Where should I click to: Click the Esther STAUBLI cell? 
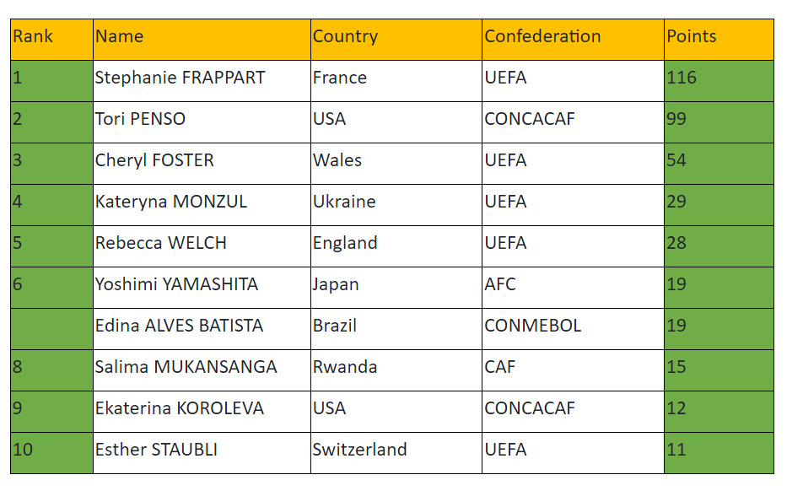coord(201,451)
